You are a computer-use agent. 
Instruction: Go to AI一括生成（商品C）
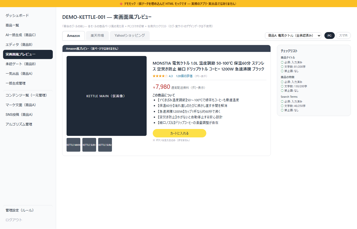[x=28, y=35]
